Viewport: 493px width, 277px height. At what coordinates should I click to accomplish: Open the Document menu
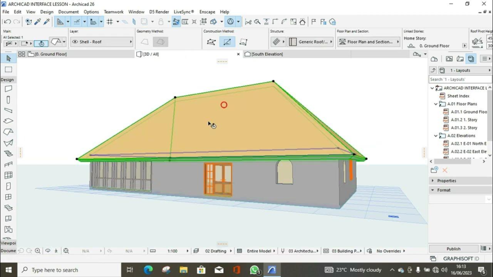pos(68,12)
